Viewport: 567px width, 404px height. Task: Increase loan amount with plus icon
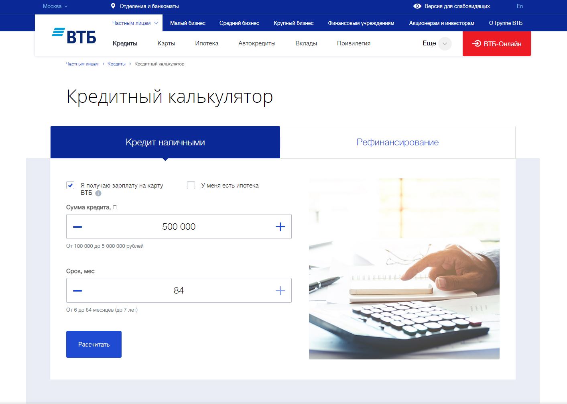[x=280, y=227]
